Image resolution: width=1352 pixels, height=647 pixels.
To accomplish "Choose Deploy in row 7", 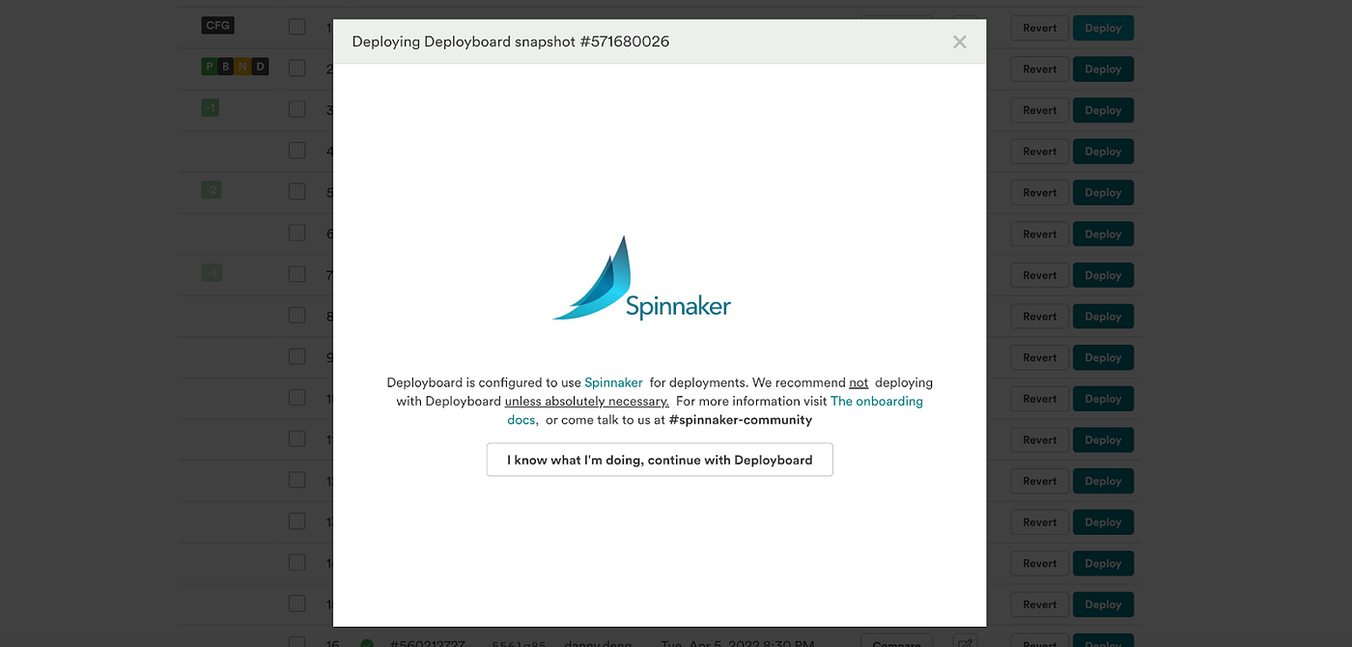I will 1103,275.
